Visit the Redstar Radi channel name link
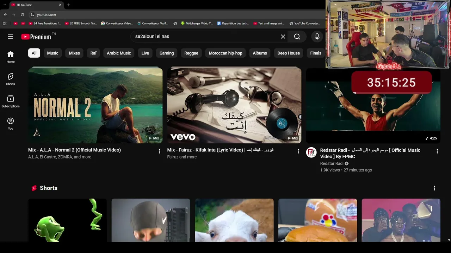The image size is (451, 253). click(332, 163)
